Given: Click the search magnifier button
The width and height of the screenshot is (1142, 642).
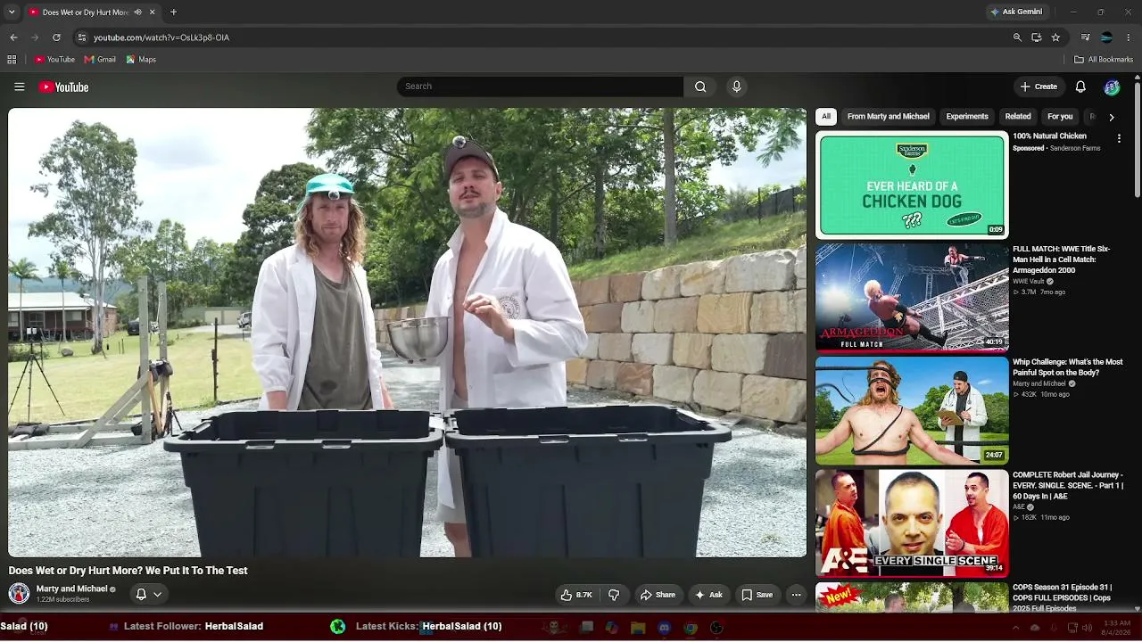Looking at the screenshot, I should click(x=700, y=86).
